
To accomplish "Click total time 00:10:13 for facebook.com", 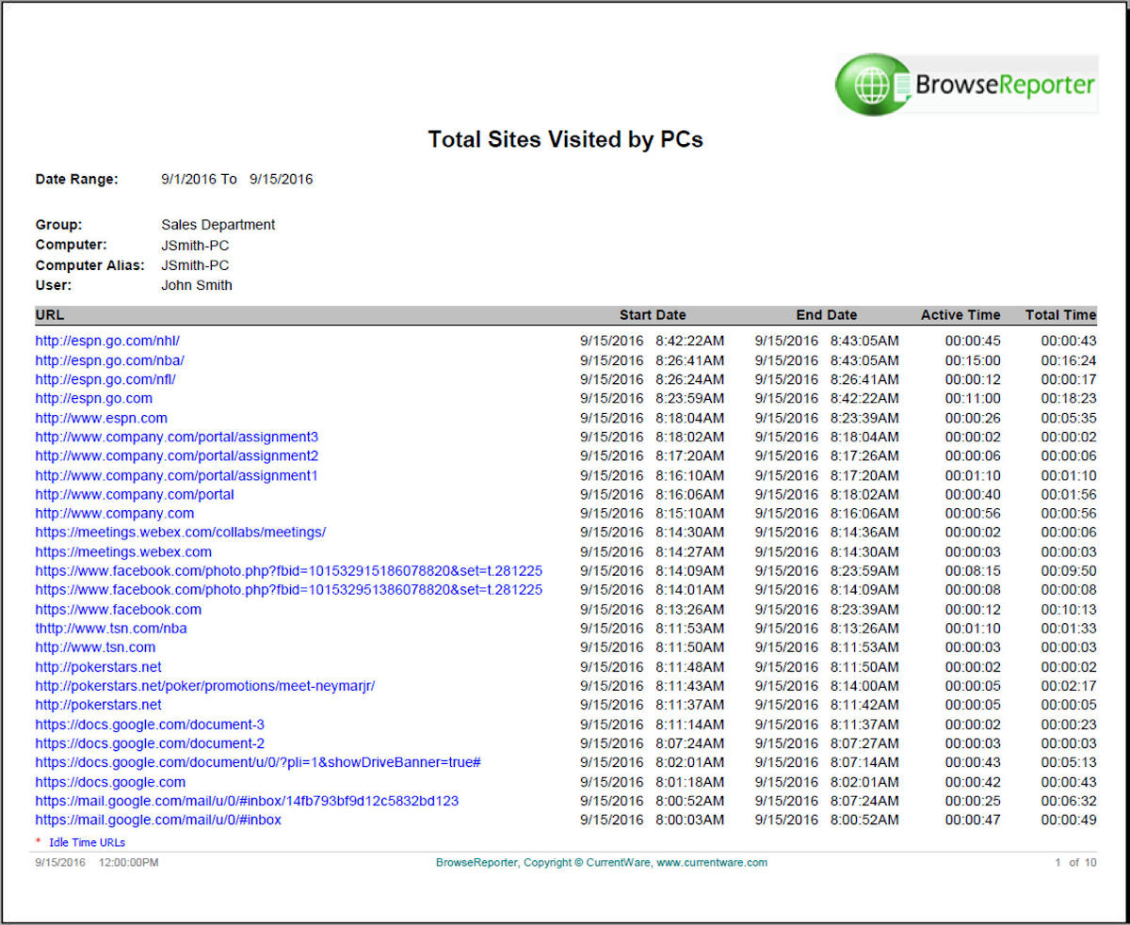I will (1069, 609).
